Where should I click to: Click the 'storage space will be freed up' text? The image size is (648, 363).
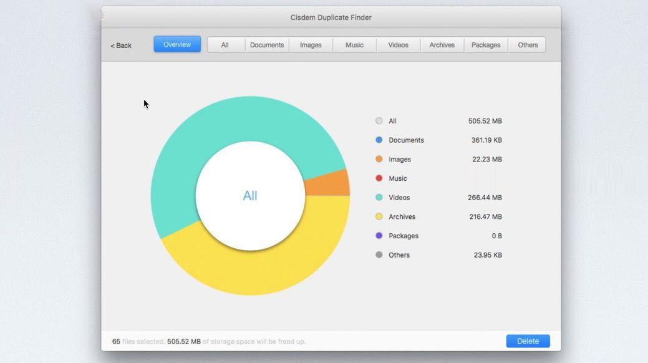tap(258, 342)
